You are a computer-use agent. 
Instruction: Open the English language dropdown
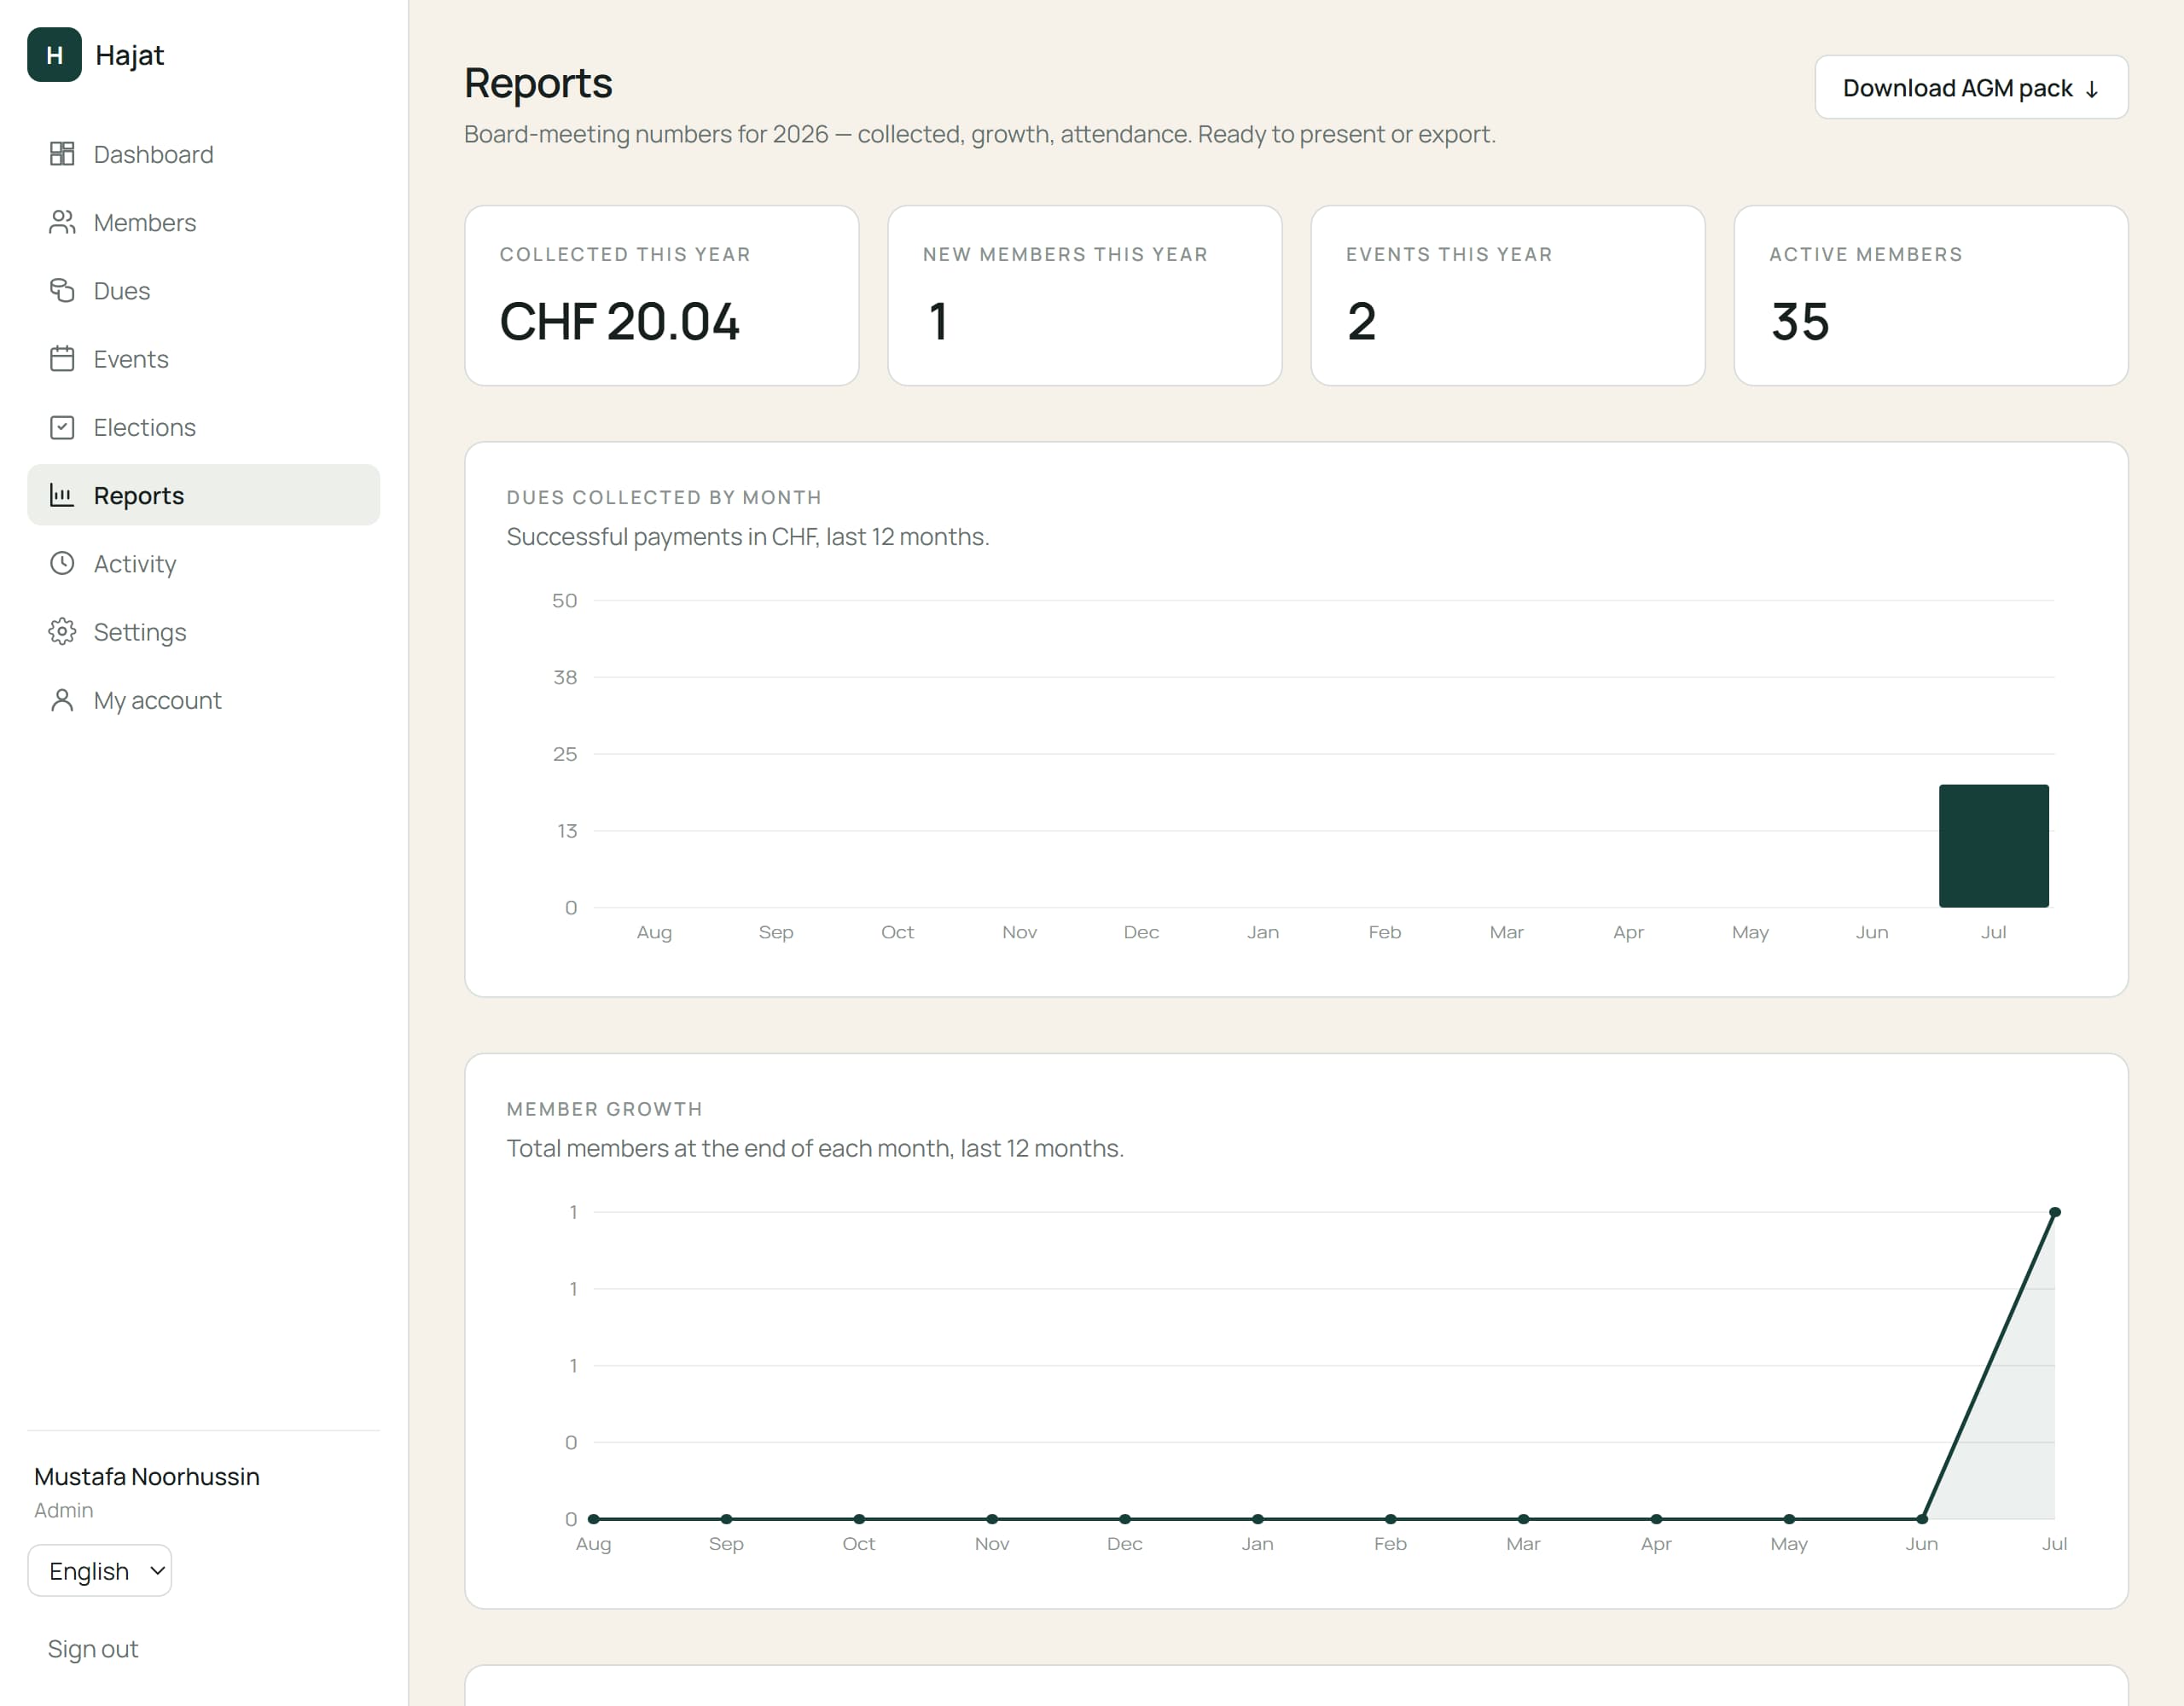pyautogui.click(x=100, y=1571)
